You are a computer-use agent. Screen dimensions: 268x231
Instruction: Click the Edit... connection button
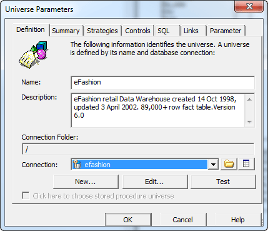click(x=154, y=182)
